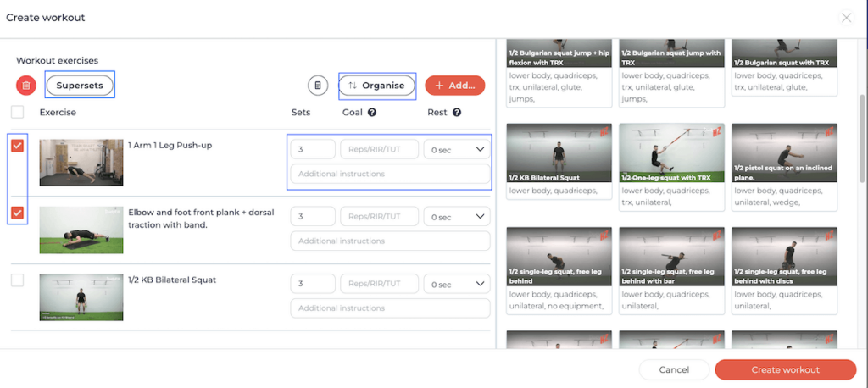The image size is (868, 388).
Task: Check the 1/2 KB Bilateral Squat row checkbox
Action: coord(18,280)
